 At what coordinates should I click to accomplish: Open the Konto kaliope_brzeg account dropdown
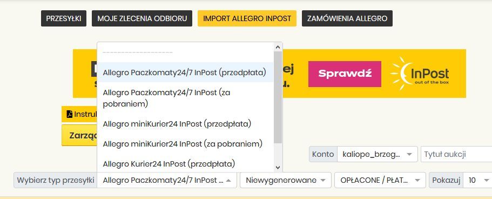point(377,154)
